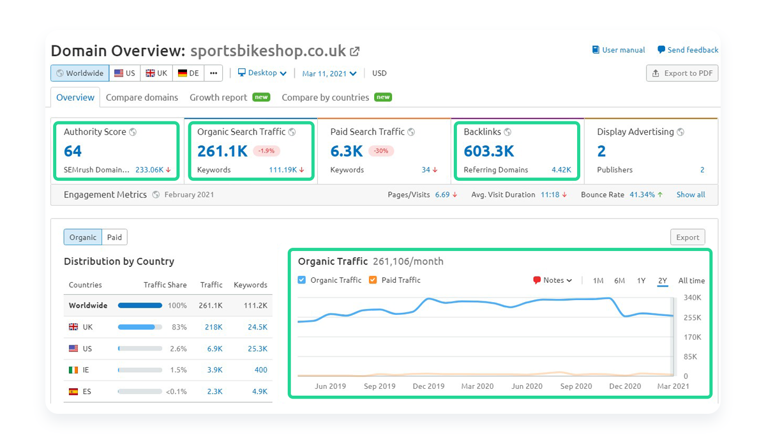The image size is (766, 447).
Task: Click the upload icon on Export to PDF
Action: [656, 73]
